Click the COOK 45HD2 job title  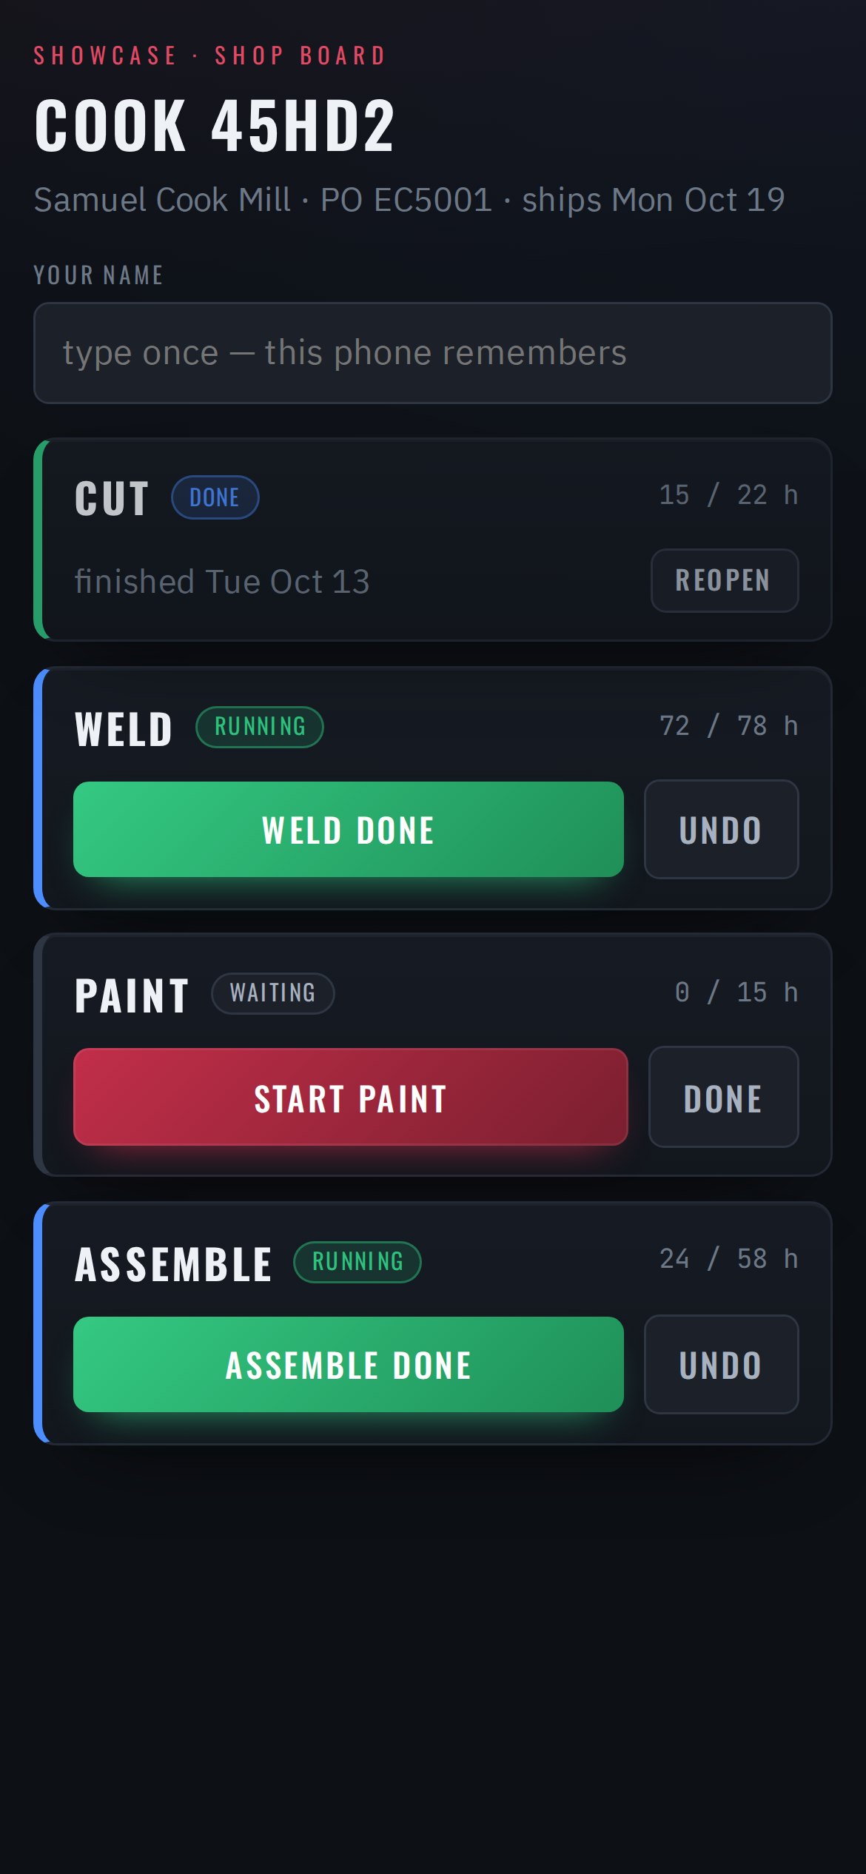(215, 126)
